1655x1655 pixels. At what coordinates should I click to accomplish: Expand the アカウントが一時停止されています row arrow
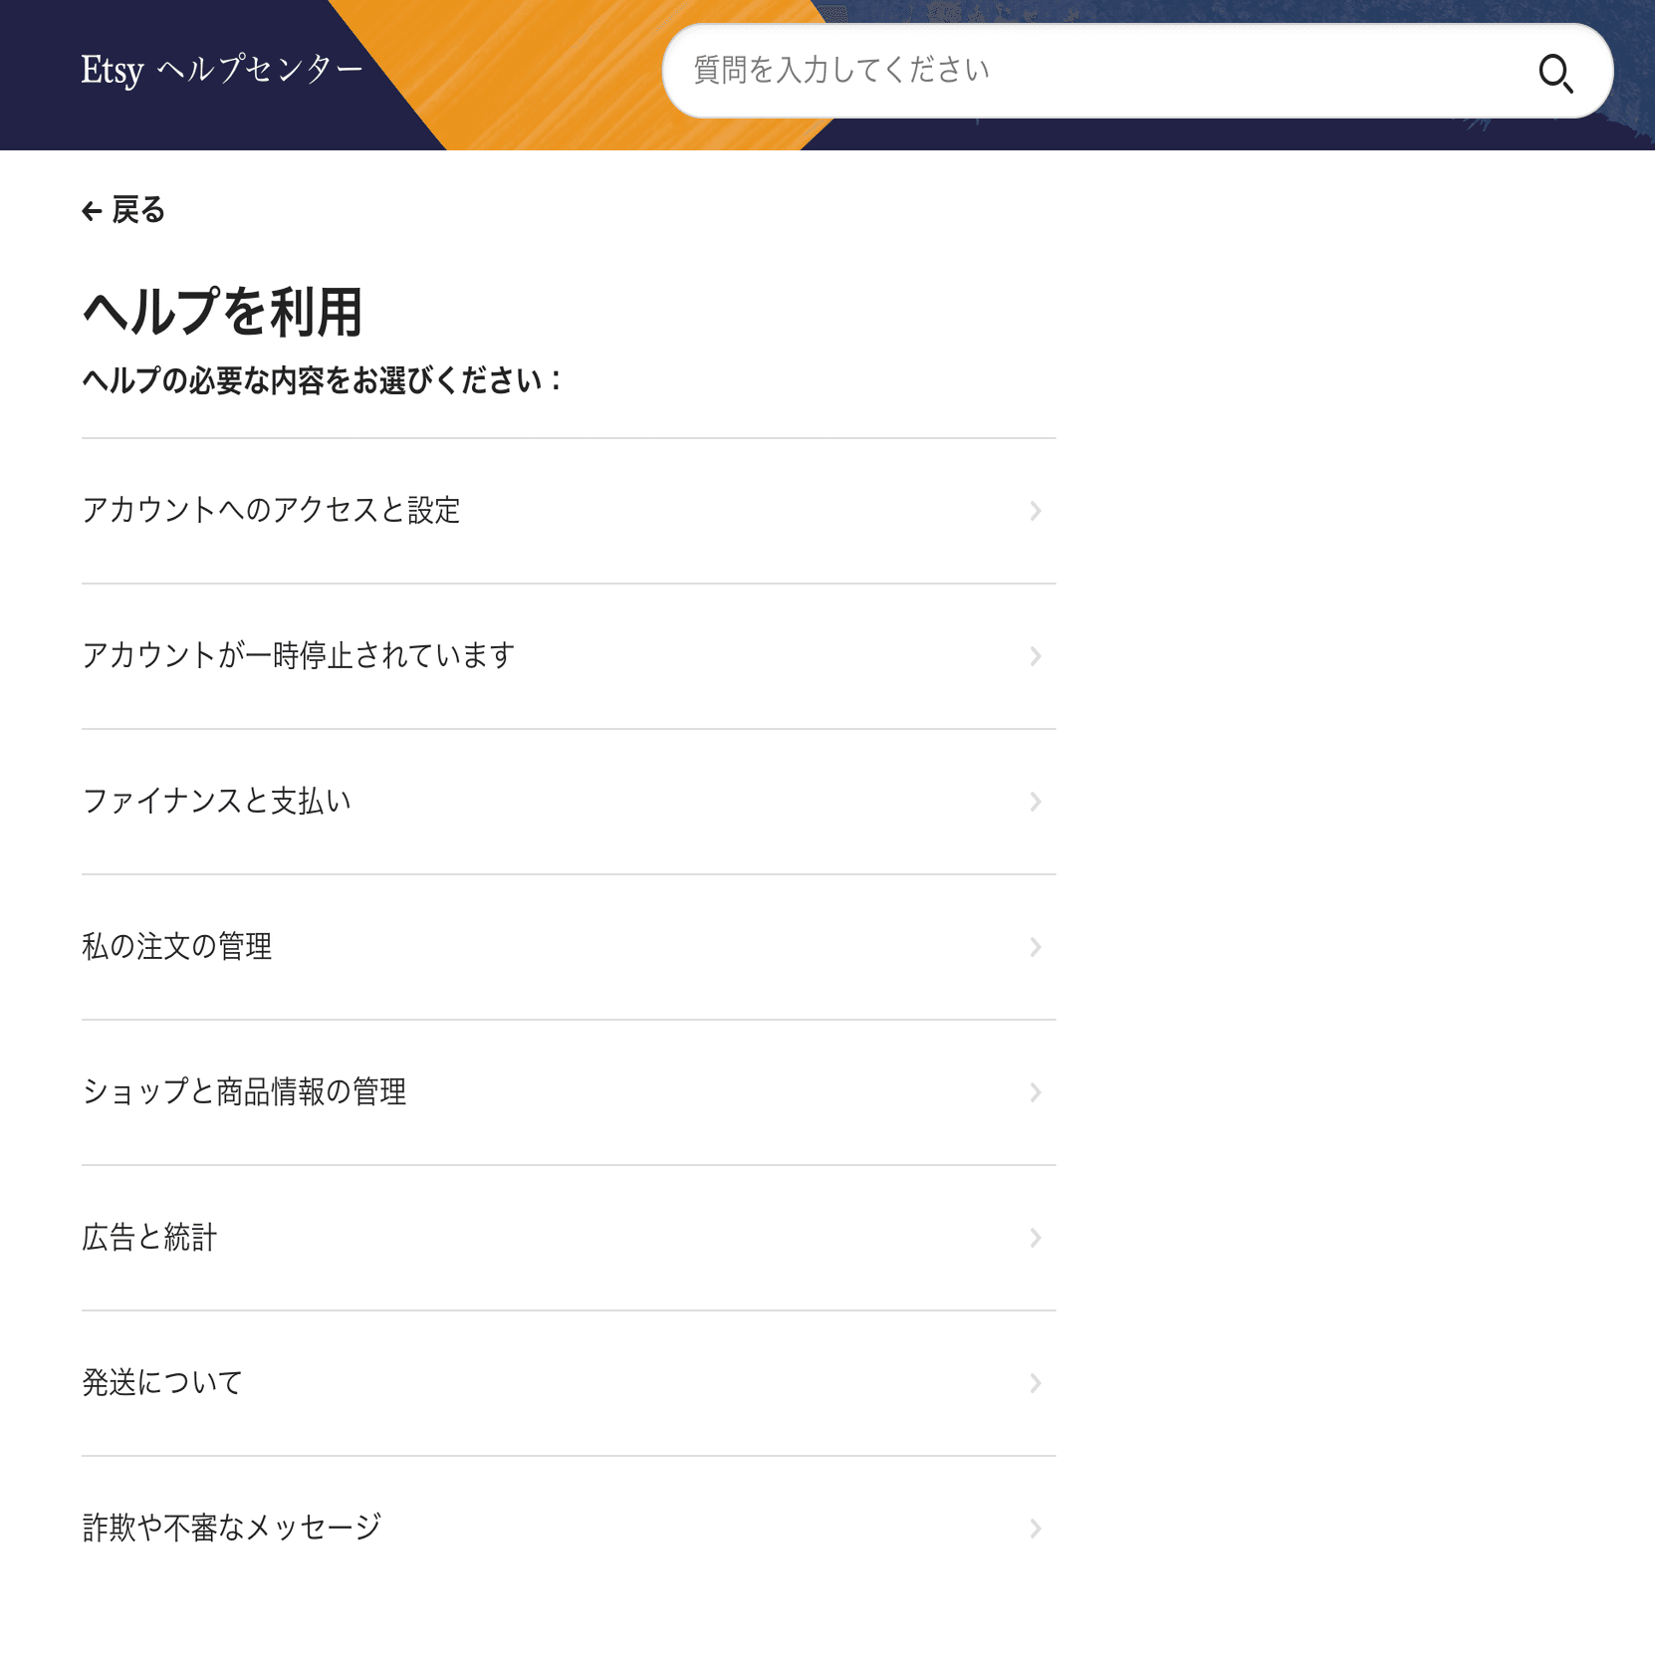coord(1036,656)
